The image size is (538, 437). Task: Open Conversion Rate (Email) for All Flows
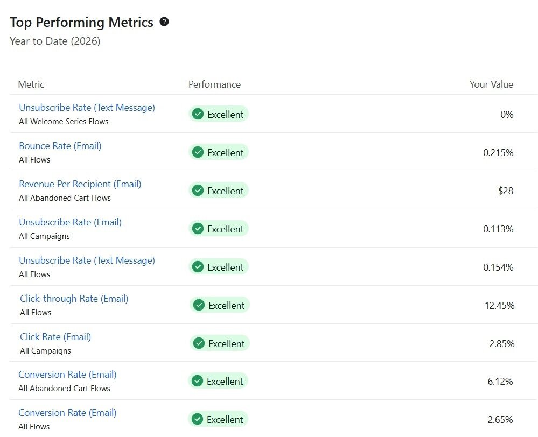coord(67,413)
